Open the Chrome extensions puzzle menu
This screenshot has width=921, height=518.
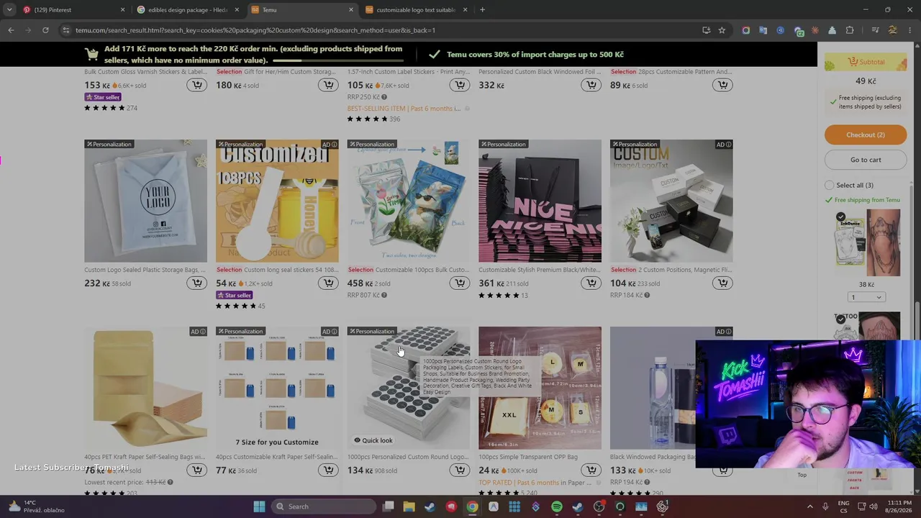pos(850,30)
